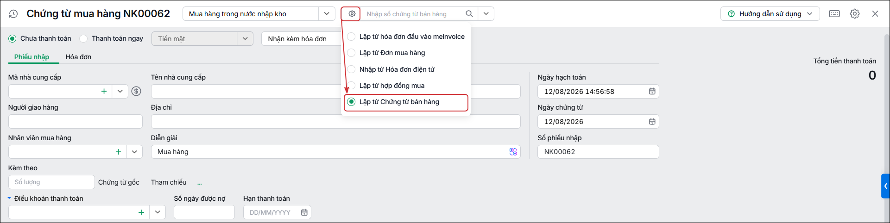Click the magnifier search icon in voucher field
Viewport: 890px width, 223px height.
pos(469,14)
